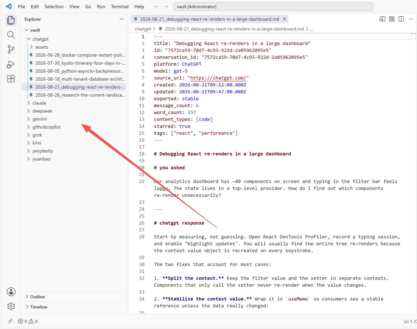The width and height of the screenshot is (417, 329).
Task: Expand the Timeline section
Action: click(x=73, y=307)
